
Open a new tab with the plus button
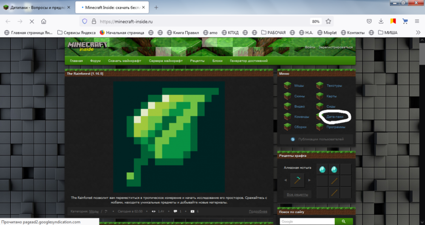[156, 8]
